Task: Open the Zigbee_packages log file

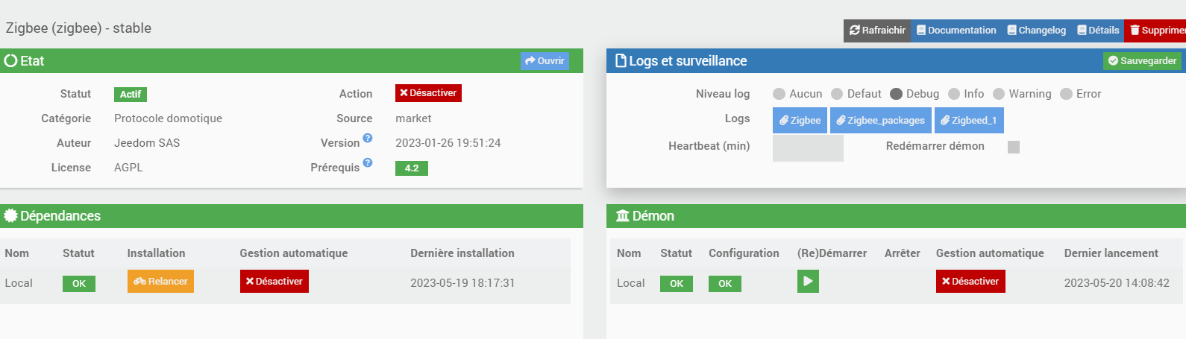Action: (880, 120)
